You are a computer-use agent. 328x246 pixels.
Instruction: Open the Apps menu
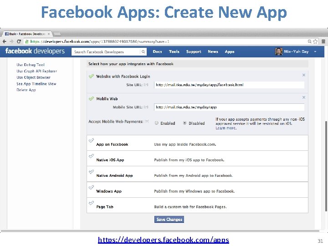click(x=230, y=51)
